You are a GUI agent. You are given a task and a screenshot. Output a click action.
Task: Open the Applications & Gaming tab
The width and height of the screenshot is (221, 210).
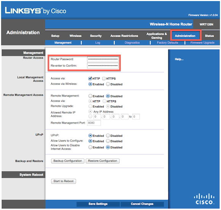click(x=157, y=36)
